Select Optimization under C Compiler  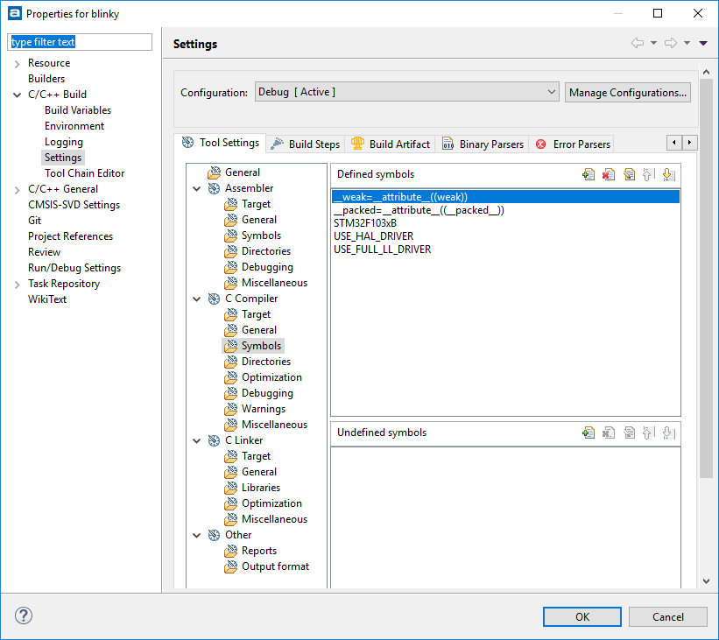[271, 377]
